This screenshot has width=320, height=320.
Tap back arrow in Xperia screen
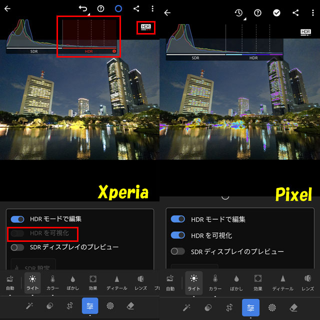click(x=7, y=9)
